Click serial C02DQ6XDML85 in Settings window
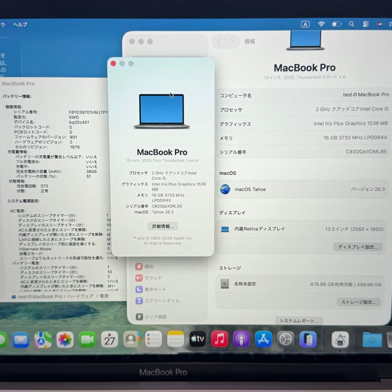The width and height of the screenshot is (392, 392). pos(366,151)
